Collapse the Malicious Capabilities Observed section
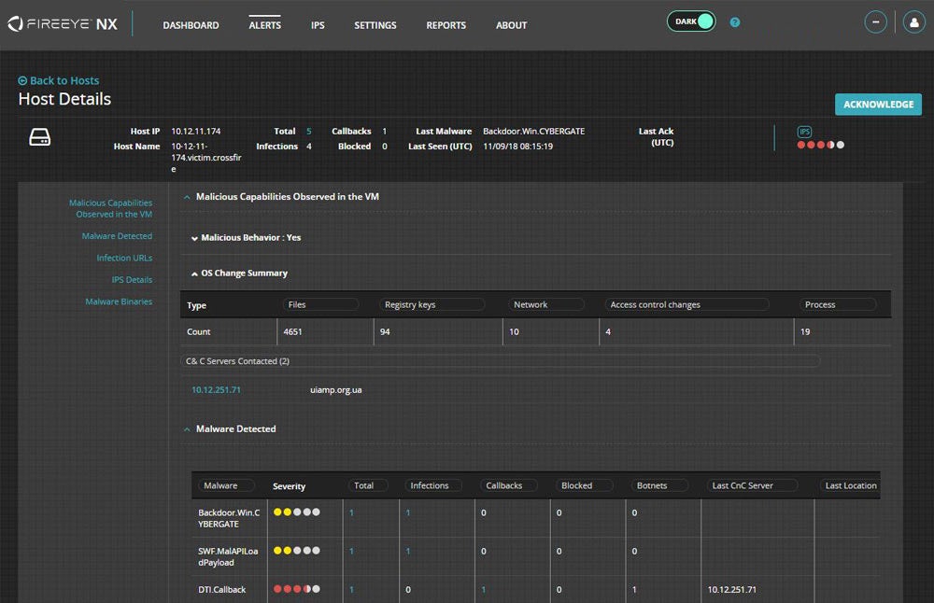Image resolution: width=934 pixels, height=603 pixels. point(189,196)
